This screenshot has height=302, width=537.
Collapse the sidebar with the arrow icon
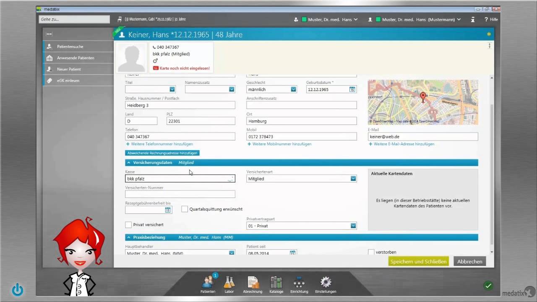pyautogui.click(x=49, y=34)
